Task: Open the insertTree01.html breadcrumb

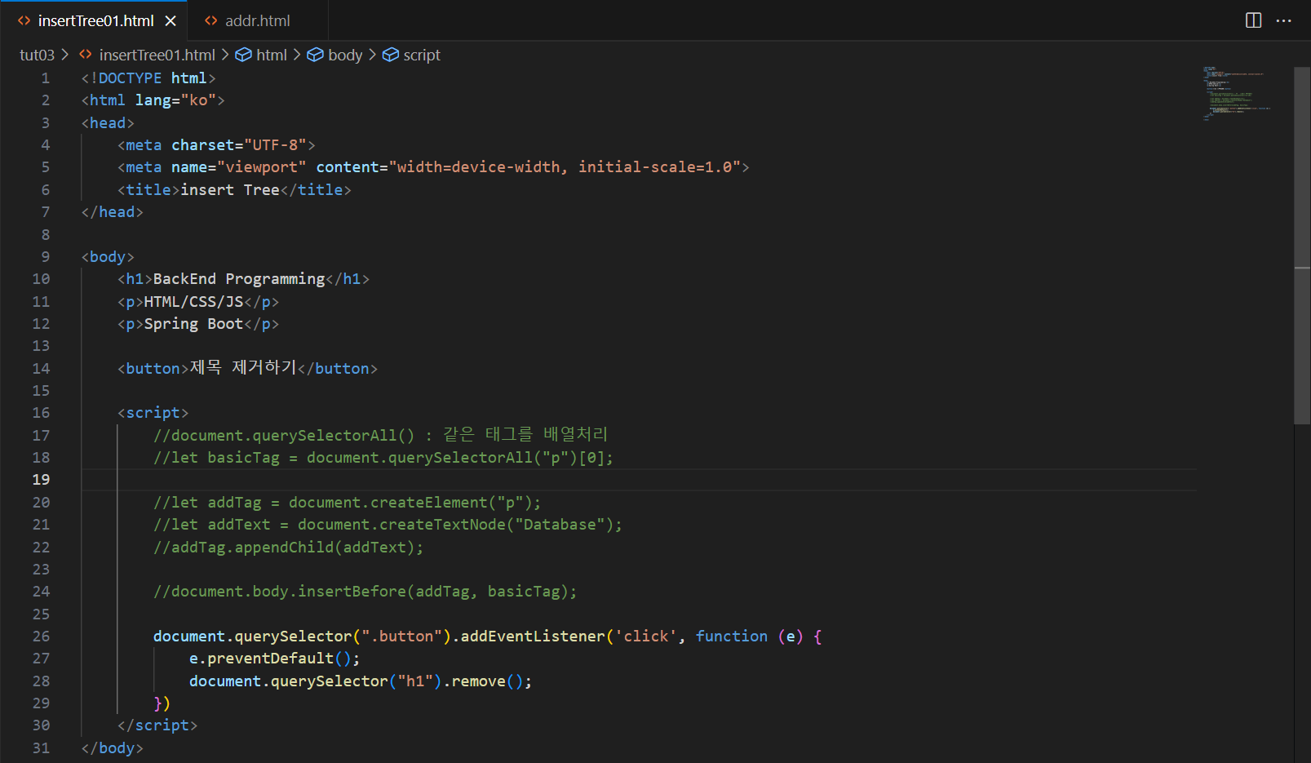Action: 157,55
